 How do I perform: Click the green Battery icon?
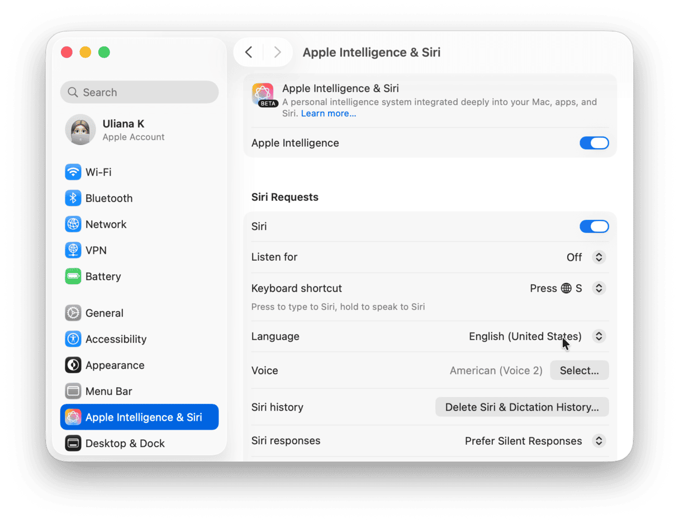click(x=73, y=276)
